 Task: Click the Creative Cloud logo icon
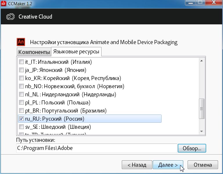[x=10, y=17]
